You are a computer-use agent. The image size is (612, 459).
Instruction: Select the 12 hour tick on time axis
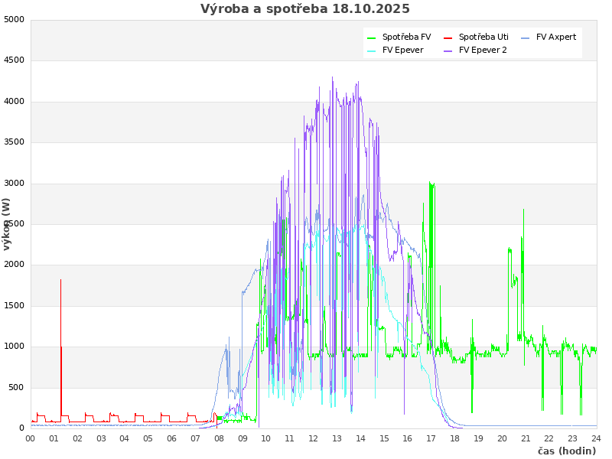[314, 438]
